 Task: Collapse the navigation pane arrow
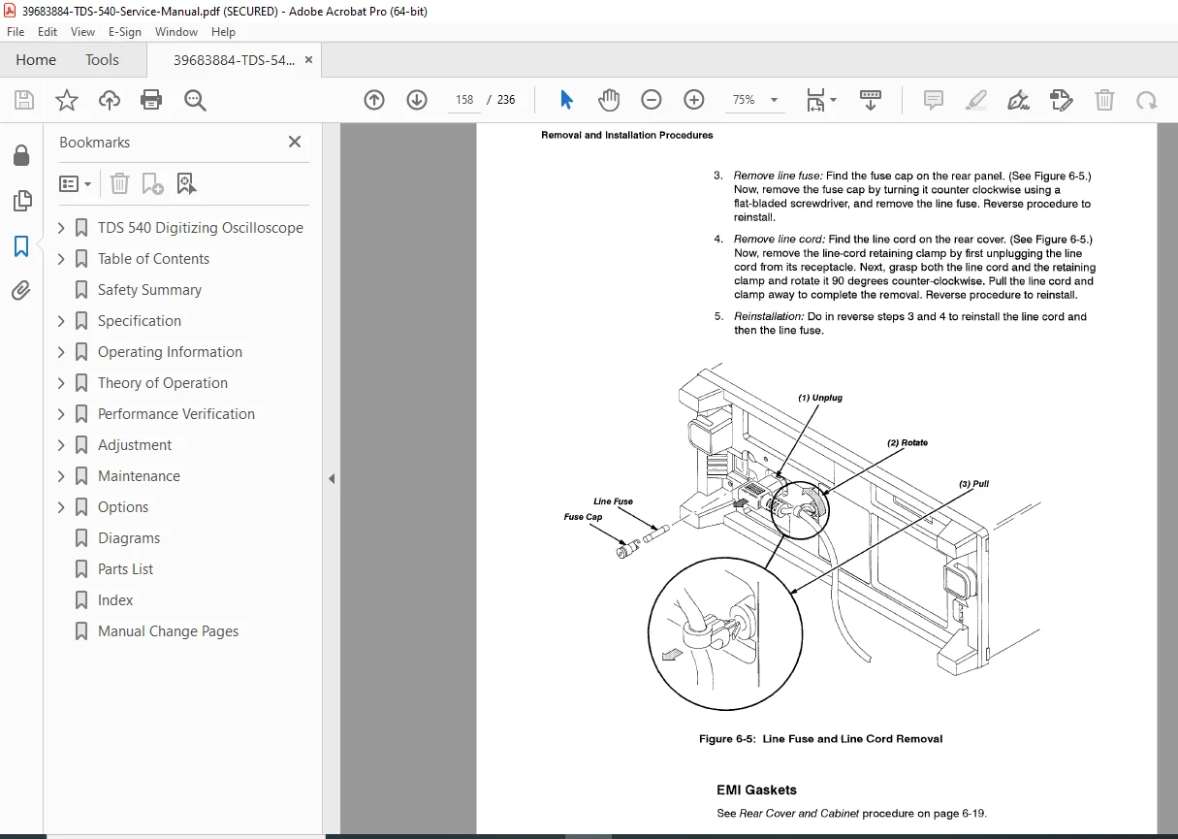(x=331, y=478)
